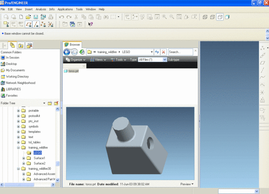Open an existing file via toolbar folder icon
The height and width of the screenshot is (194, 269).
pos(28,17)
